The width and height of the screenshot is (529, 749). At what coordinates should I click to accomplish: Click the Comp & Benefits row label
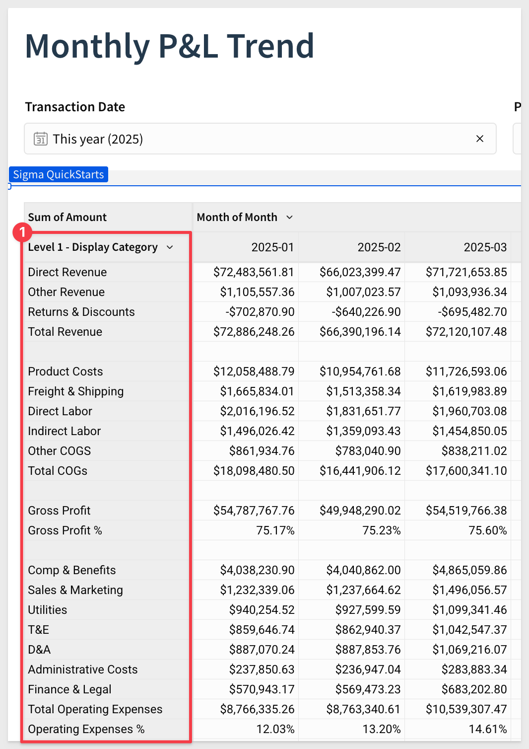coord(72,570)
